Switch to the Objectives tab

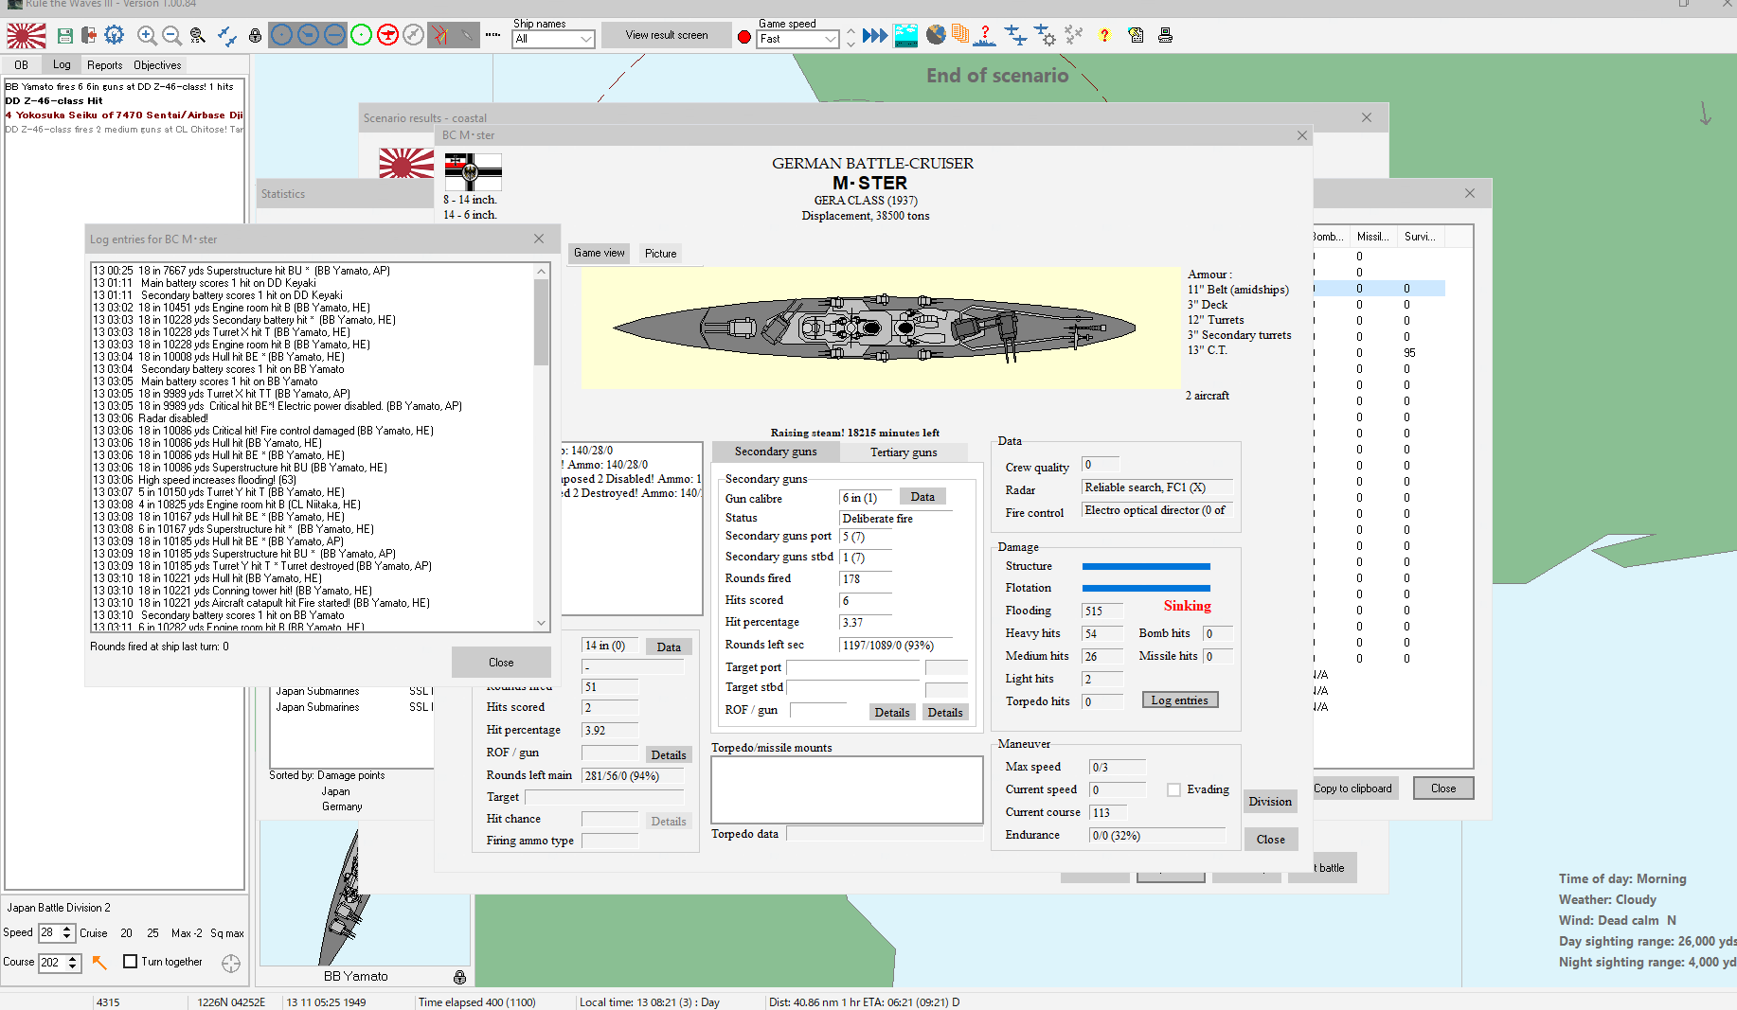(157, 65)
